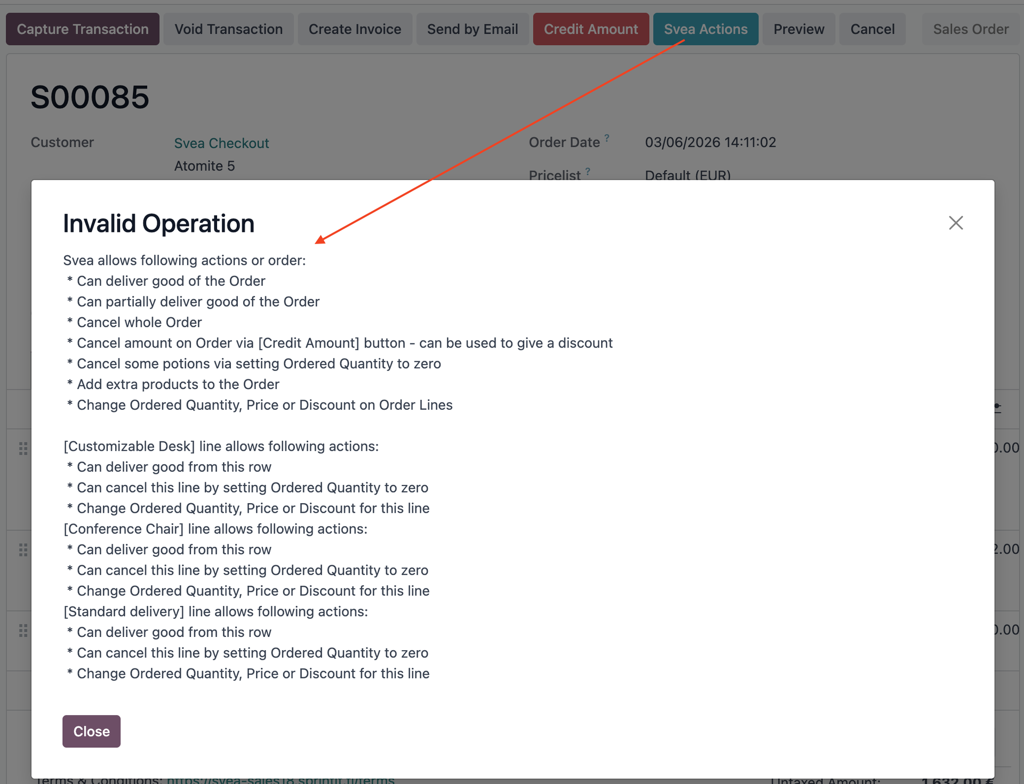Click the '[Standard delivery] line allows' text
The width and height of the screenshot is (1024, 784).
(x=215, y=611)
